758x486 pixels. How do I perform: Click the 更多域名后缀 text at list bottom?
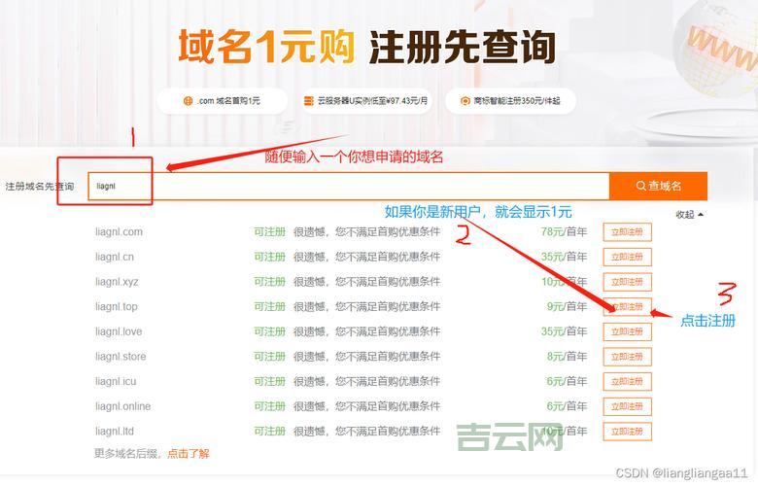pyautogui.click(x=126, y=454)
